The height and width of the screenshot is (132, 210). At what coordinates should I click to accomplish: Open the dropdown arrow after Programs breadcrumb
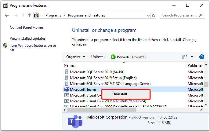click(x=64, y=15)
